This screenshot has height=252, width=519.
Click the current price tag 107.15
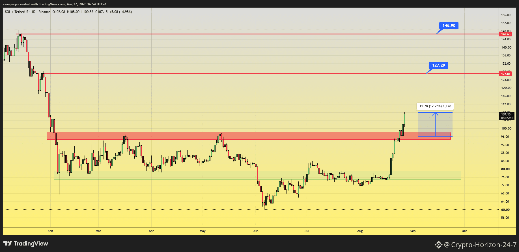tap(506, 114)
